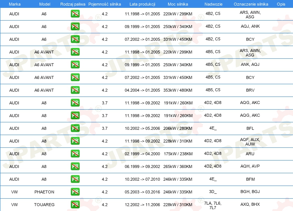The width and height of the screenshot is (293, 211).
Task: Click the fuel icon in the A6 AVANT BRV row
Action: point(75,90)
